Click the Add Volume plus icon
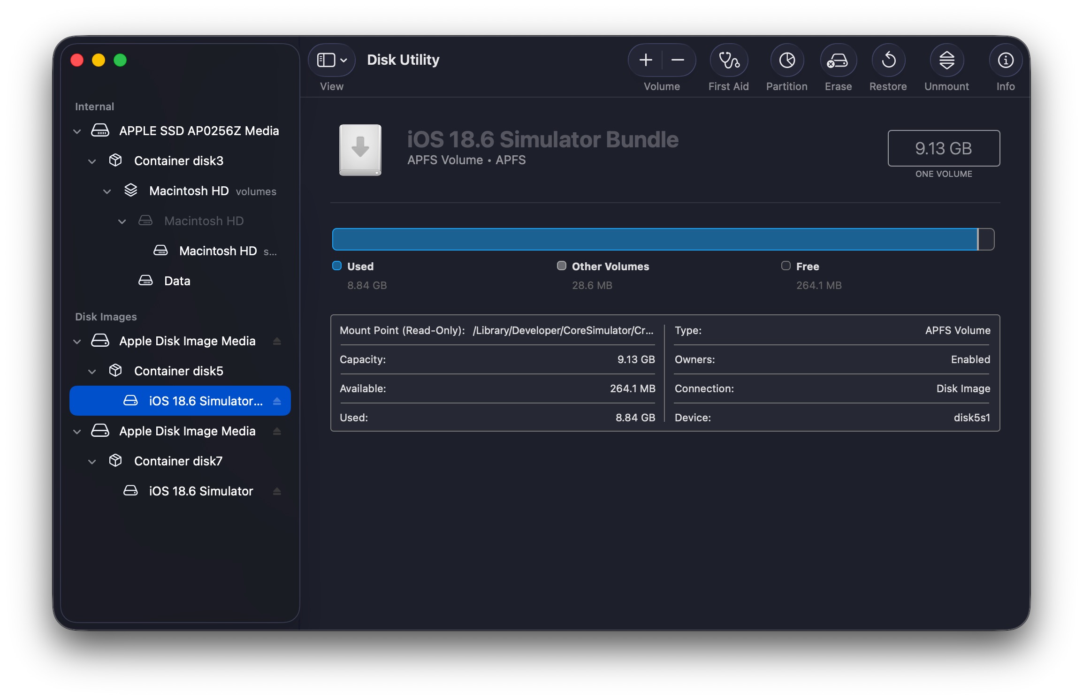The width and height of the screenshot is (1083, 700). point(646,60)
